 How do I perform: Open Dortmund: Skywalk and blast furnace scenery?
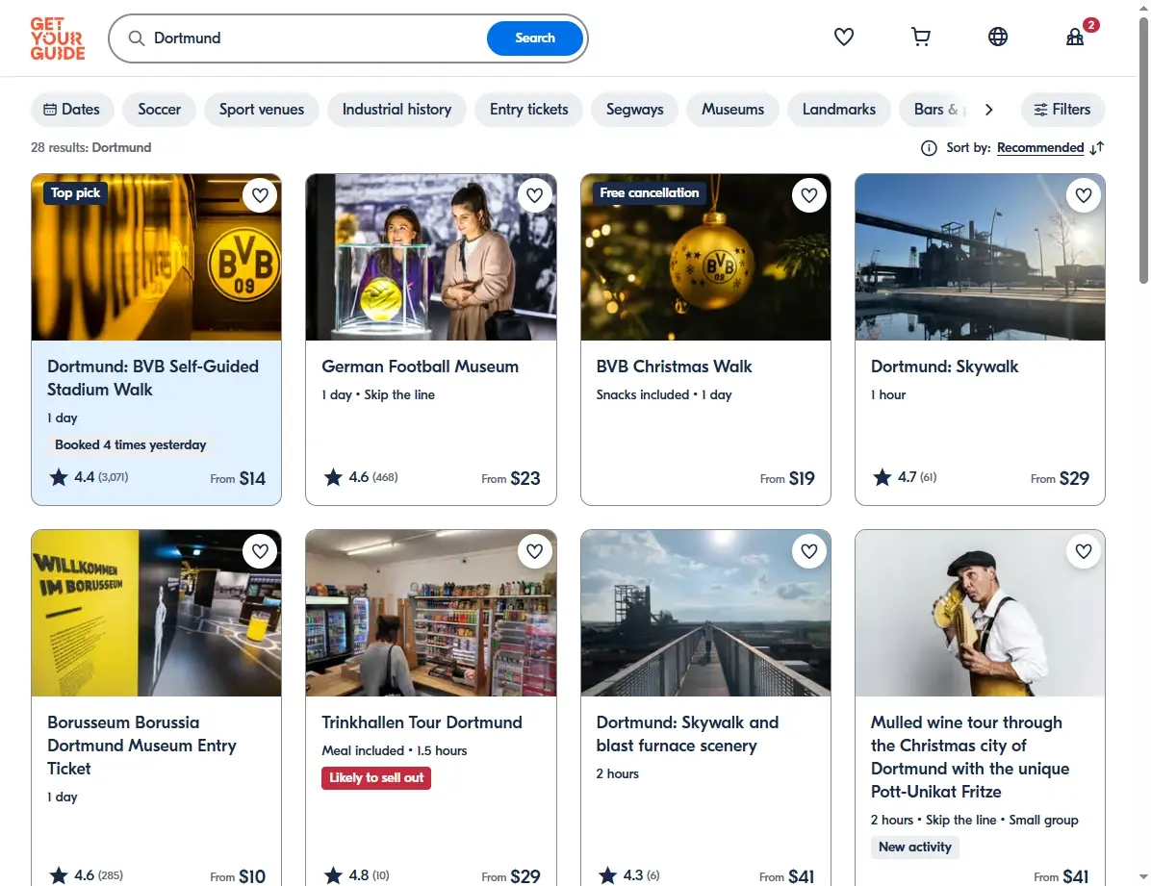tap(687, 734)
